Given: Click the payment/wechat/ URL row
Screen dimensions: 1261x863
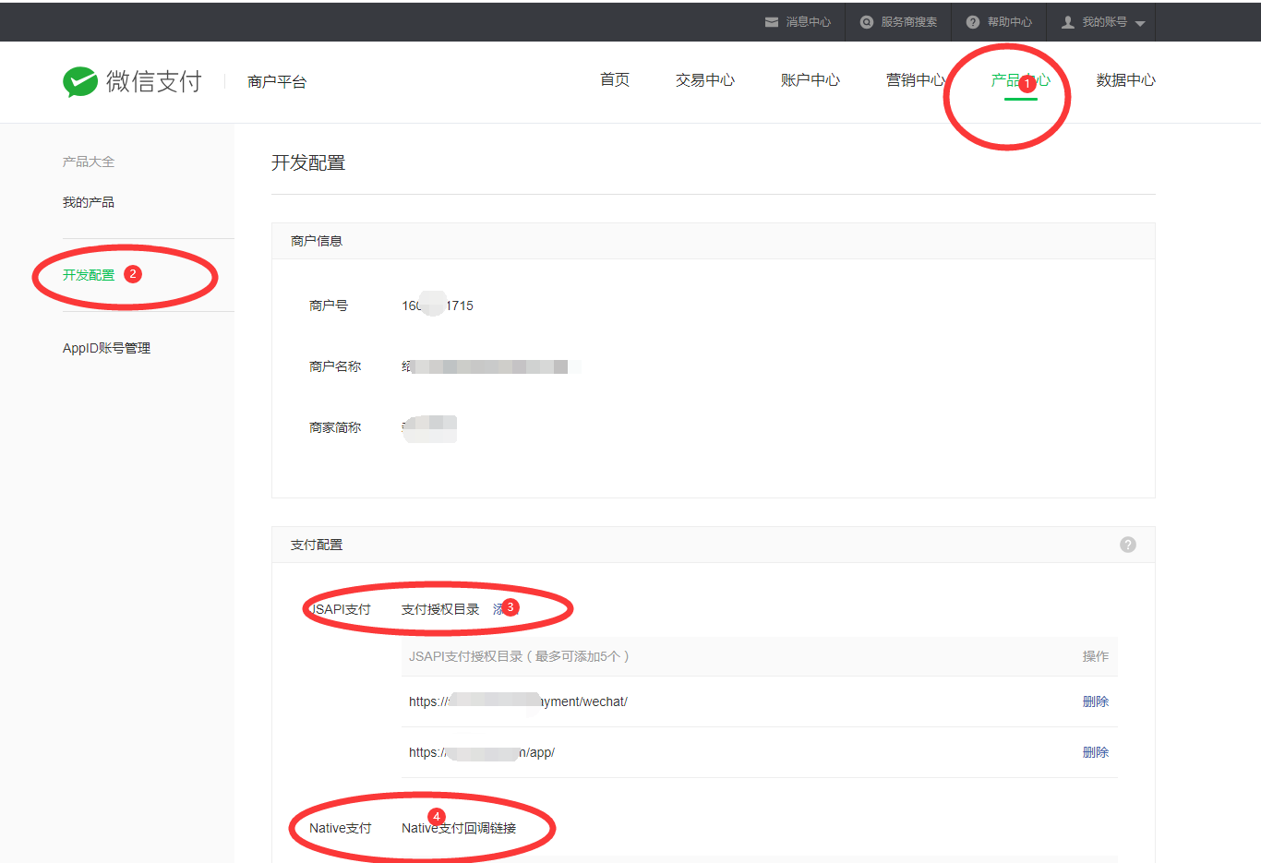Looking at the screenshot, I should [760, 701].
